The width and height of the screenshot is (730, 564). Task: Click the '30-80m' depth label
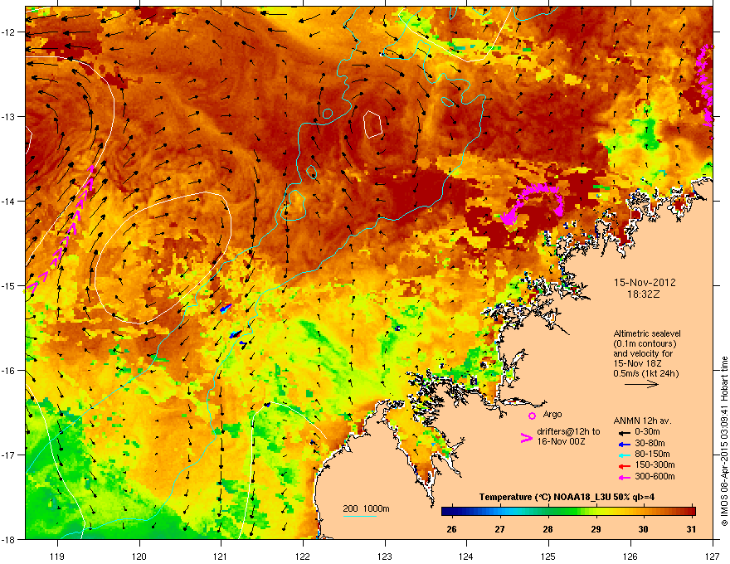coord(650,444)
